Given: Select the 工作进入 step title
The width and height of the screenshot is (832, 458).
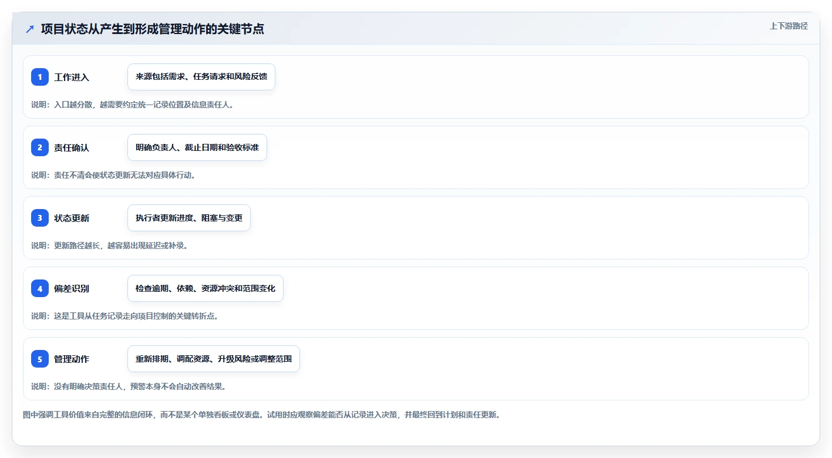Looking at the screenshot, I should [72, 77].
